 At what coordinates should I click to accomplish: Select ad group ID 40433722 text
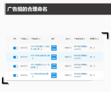[x=24, y=75]
